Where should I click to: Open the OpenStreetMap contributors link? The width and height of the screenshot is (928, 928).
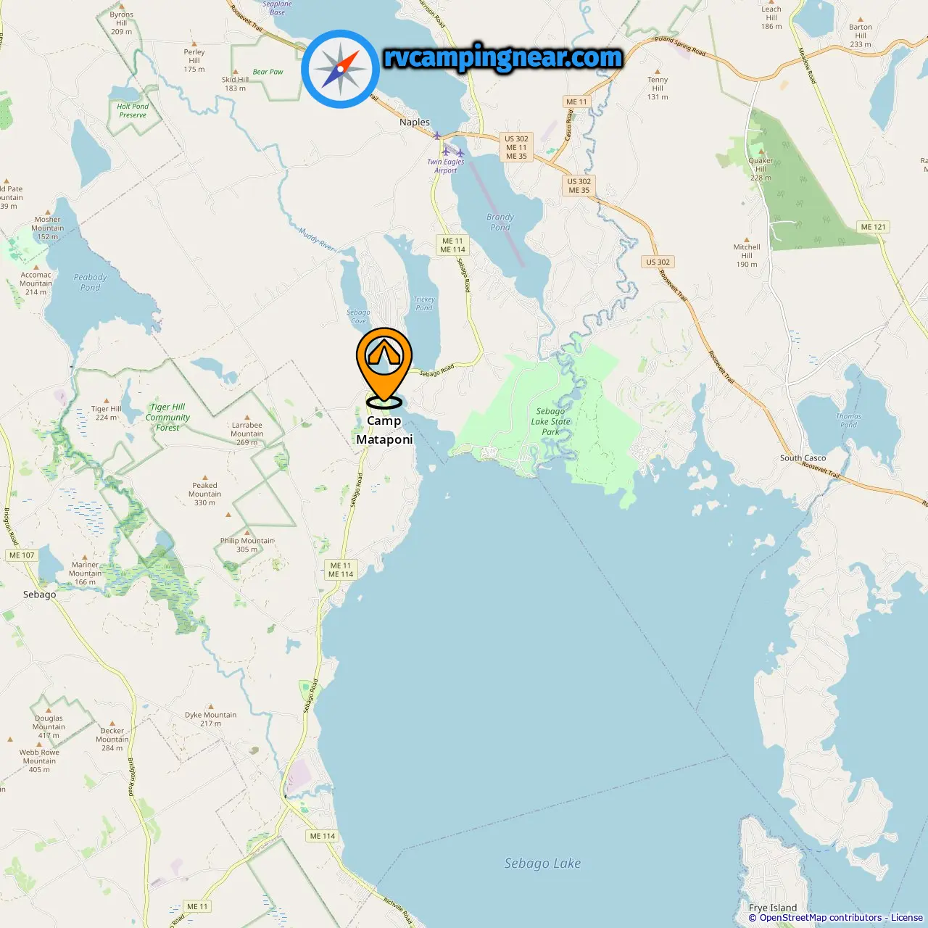coord(821,918)
